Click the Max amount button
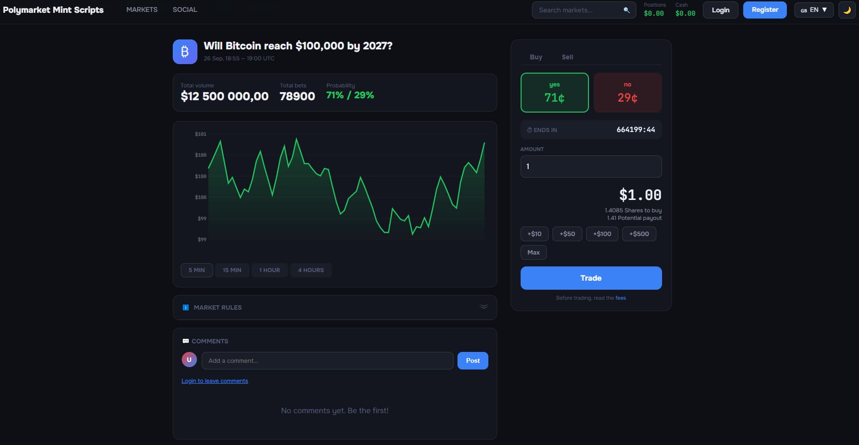859x445 pixels. [533, 253]
